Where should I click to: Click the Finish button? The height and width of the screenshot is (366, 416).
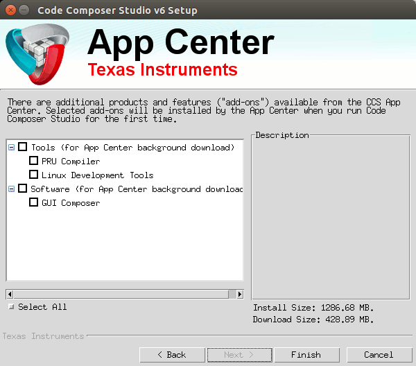[x=306, y=355]
